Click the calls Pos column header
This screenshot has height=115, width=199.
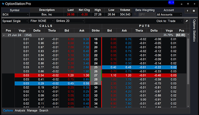[8, 31]
